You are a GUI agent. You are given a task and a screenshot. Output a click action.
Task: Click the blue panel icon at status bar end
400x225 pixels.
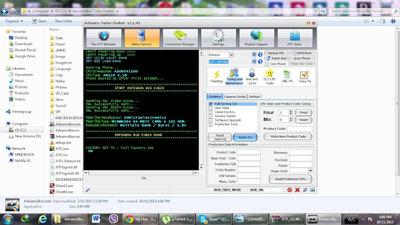[312, 190]
